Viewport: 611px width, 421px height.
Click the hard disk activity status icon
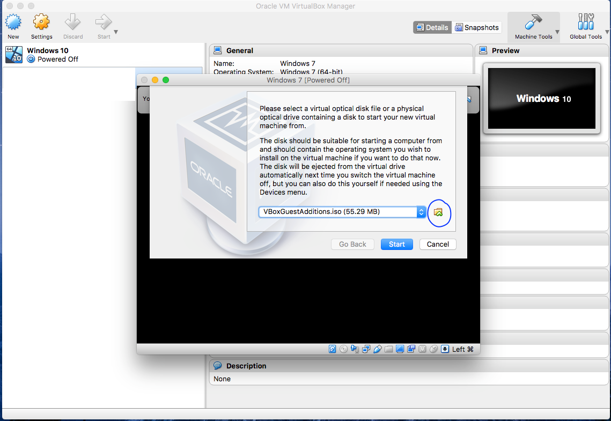click(x=332, y=349)
